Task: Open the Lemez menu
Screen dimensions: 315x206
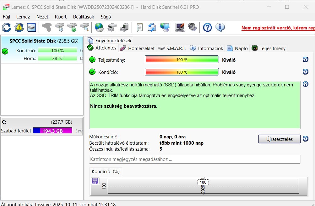Action: [x=23, y=17]
